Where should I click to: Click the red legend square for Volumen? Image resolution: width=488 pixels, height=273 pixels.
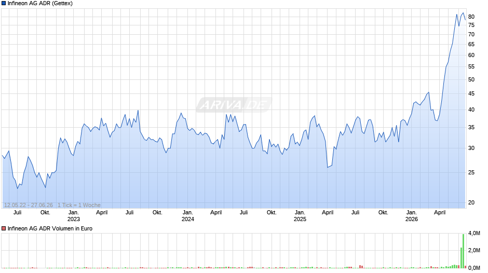[x=4, y=228]
